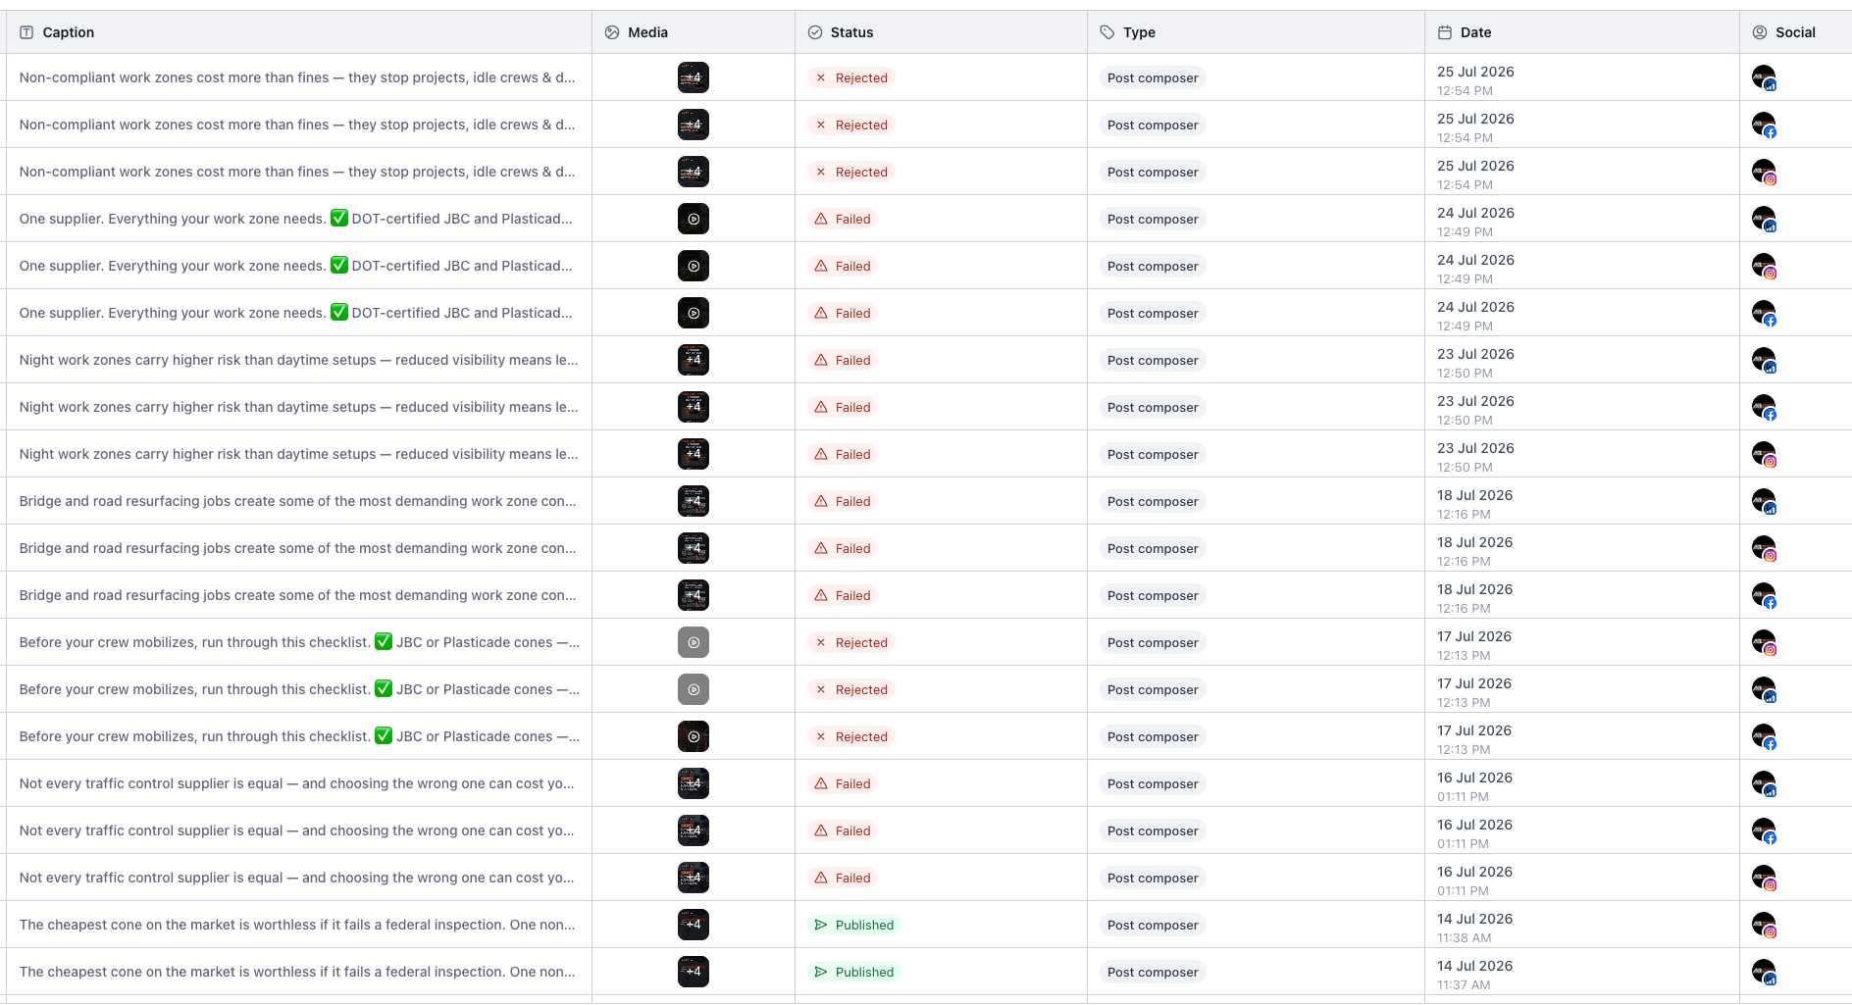This screenshot has width=1852, height=1005.
Task: Click Published status on 14 Jul 11:38 AM row
Action: (x=854, y=925)
